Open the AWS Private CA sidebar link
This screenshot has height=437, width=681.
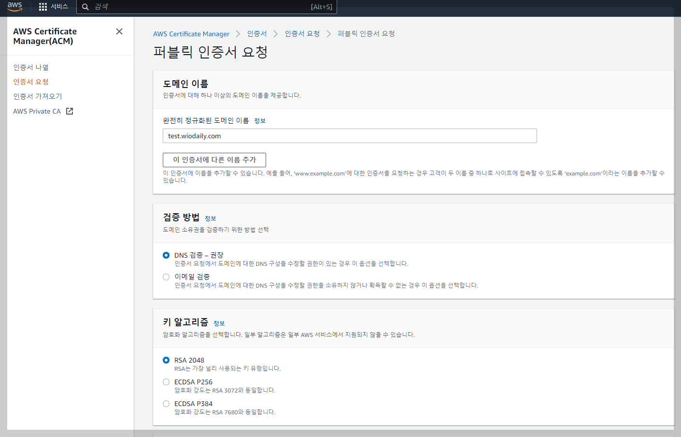point(37,111)
